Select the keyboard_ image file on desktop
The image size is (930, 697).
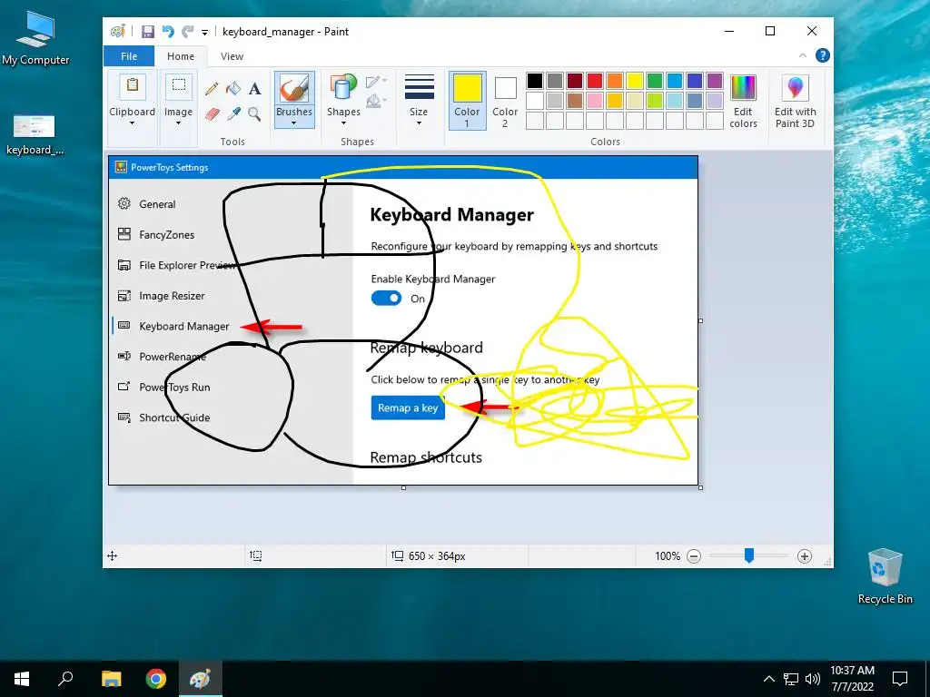point(35,134)
